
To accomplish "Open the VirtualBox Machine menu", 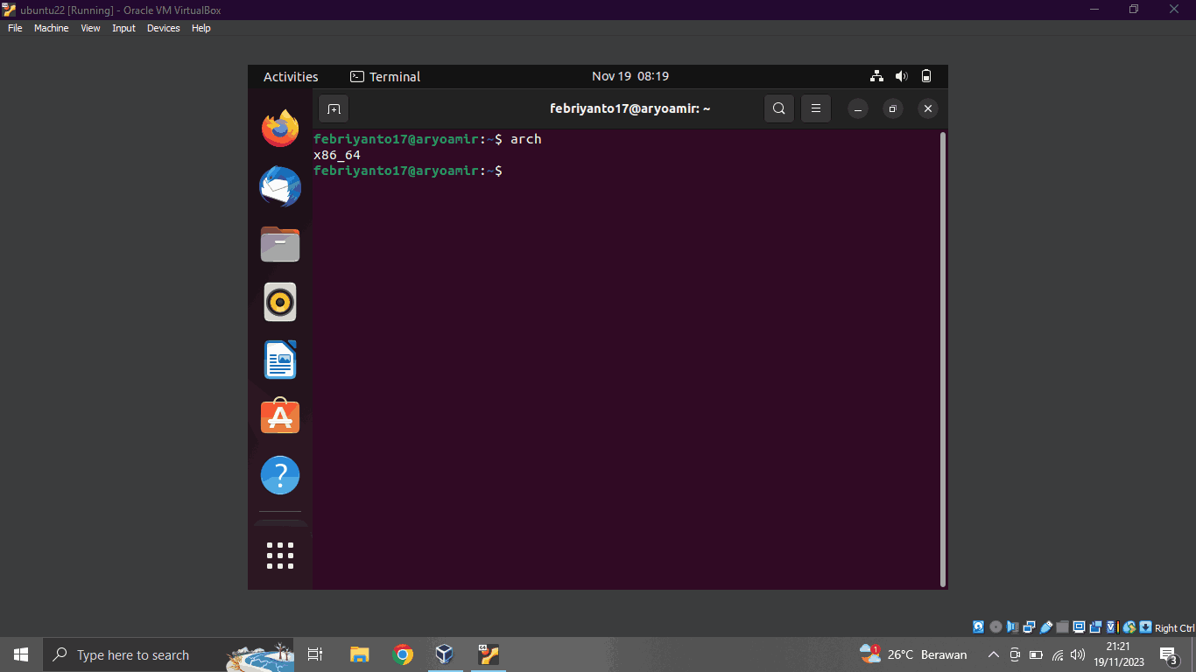I will 52,28.
